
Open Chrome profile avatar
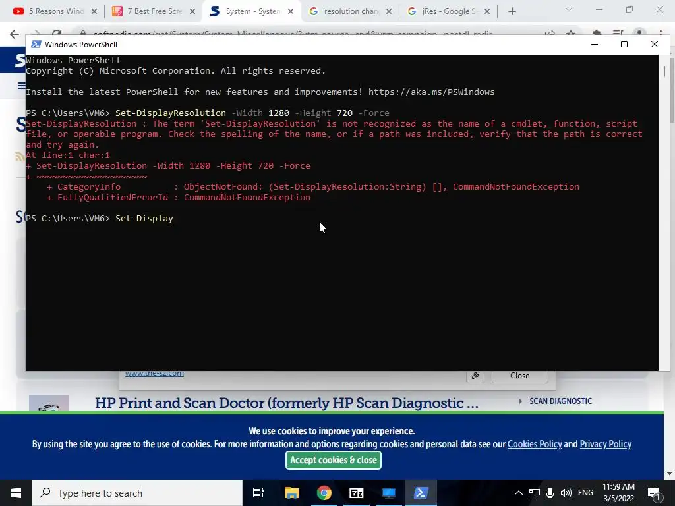639,34
